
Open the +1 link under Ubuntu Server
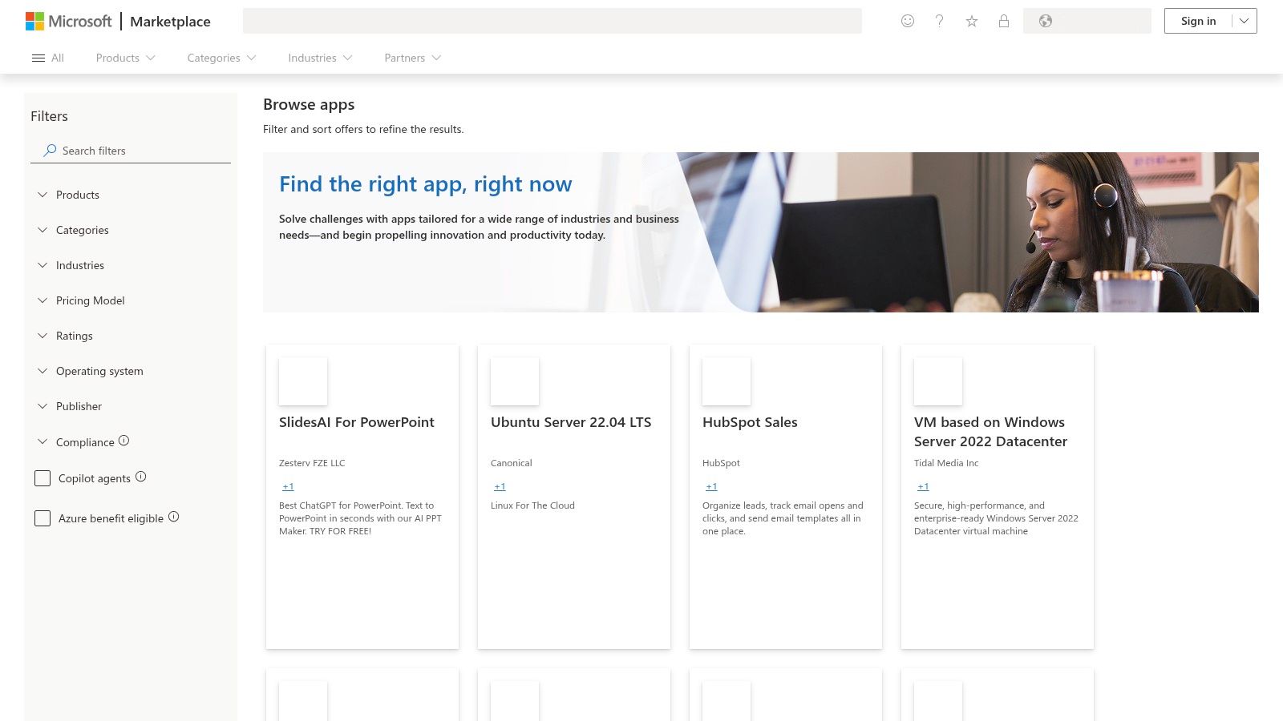[x=500, y=486]
